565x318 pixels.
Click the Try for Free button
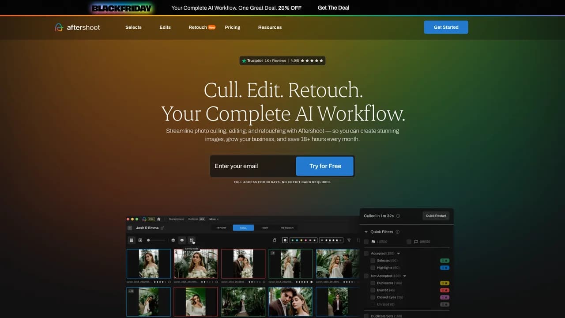[x=325, y=166]
